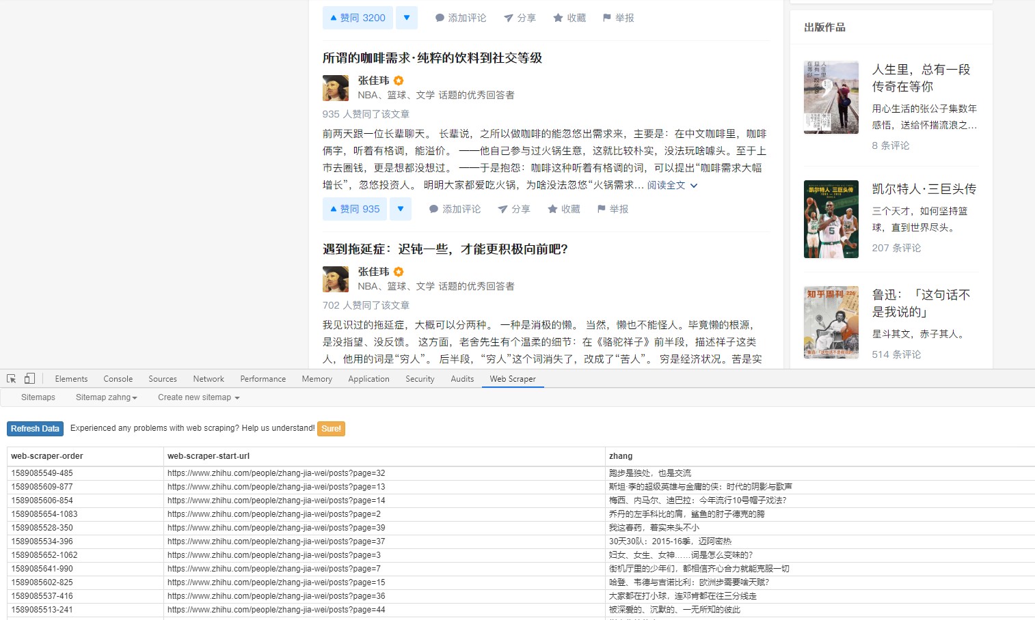Open author avatar of the procrastination article
This screenshot has width=1035, height=620.
pos(336,279)
